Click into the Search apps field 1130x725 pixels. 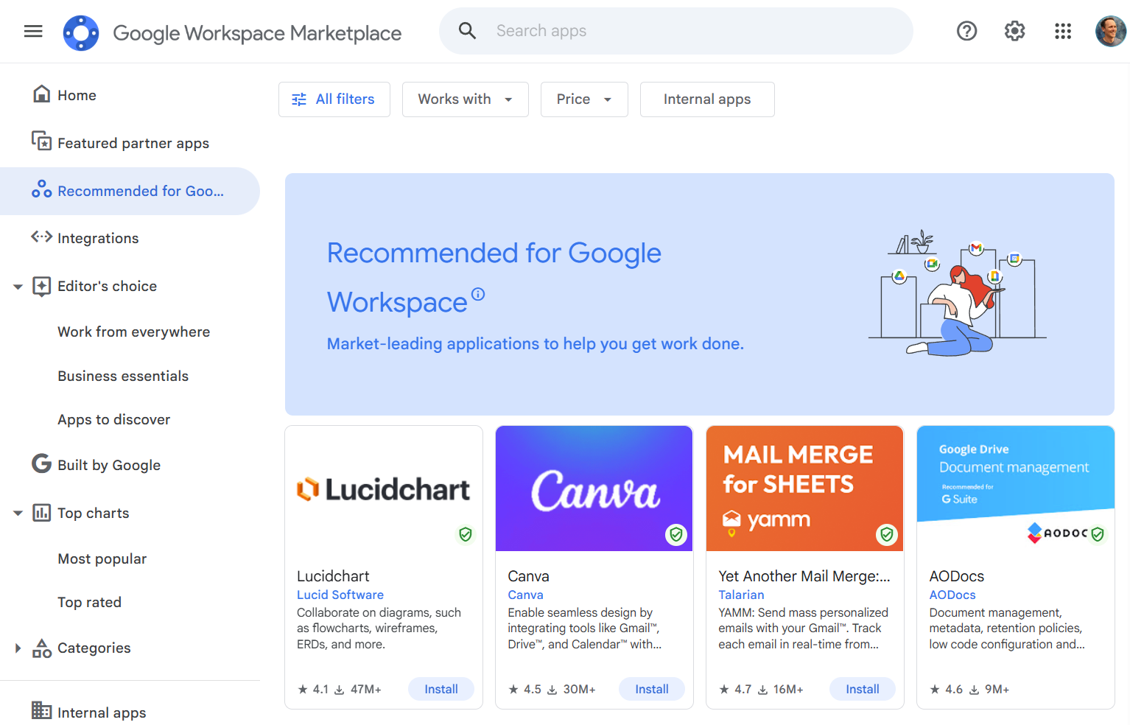(676, 31)
